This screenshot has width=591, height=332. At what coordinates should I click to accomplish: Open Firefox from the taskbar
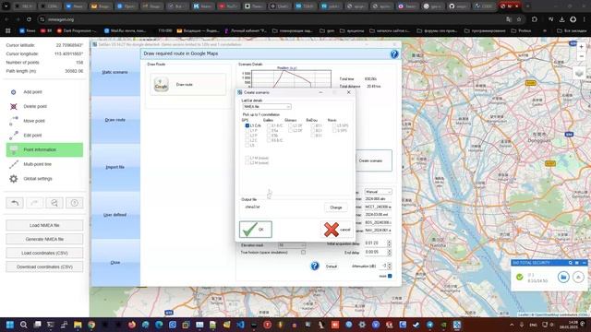point(132,325)
